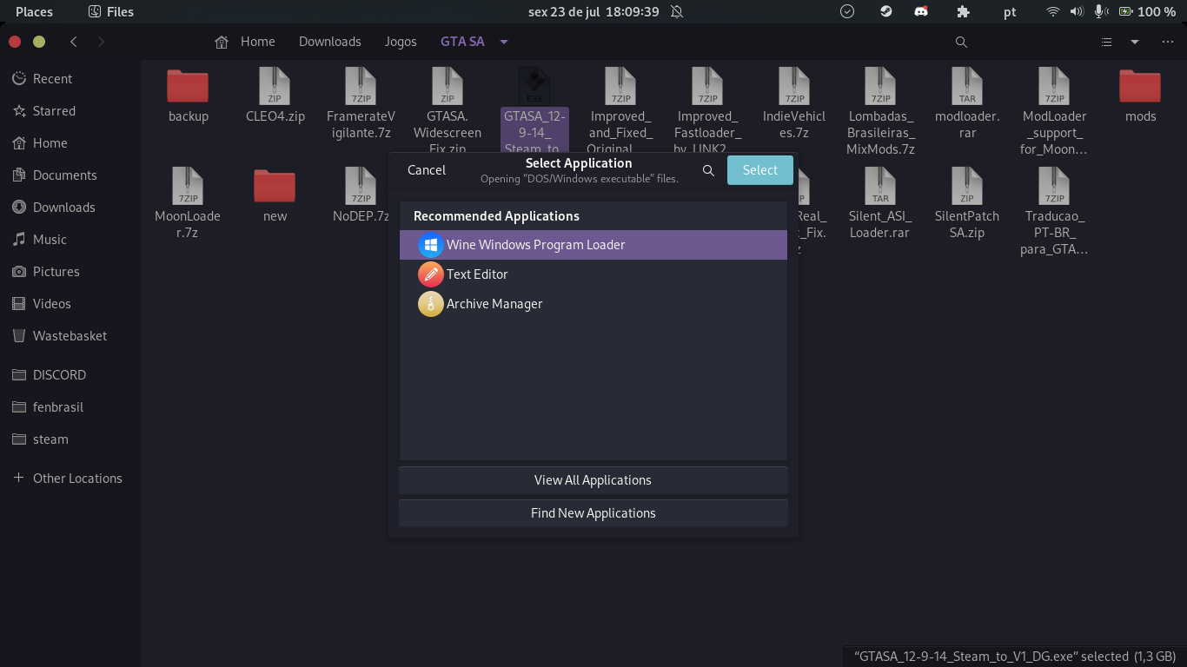Select the SilentPatchSA.zip archive icon
Screen dimensions: 1187x667
967,186
